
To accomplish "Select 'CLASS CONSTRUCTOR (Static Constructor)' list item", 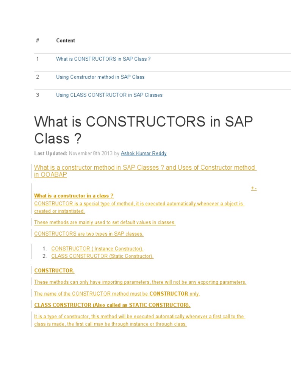I will (102, 256).
